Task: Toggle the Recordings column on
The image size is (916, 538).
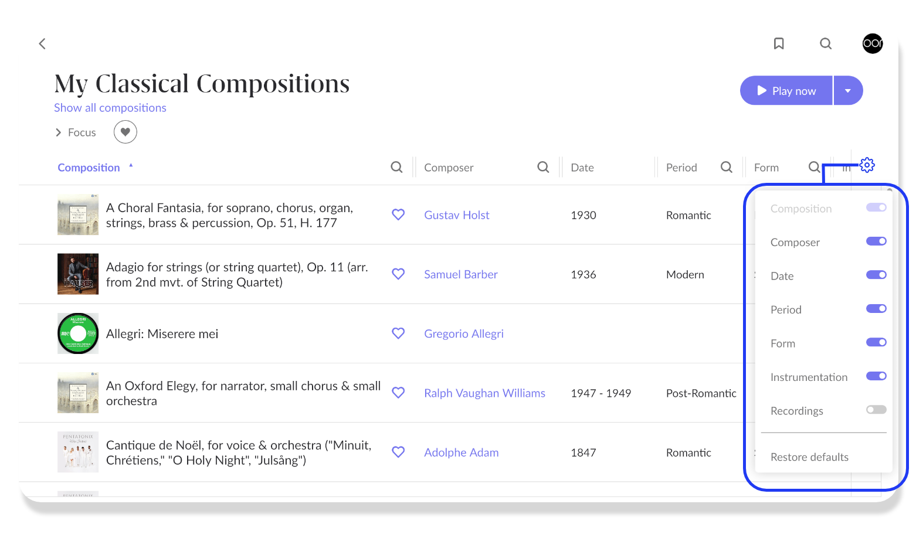Action: click(x=876, y=410)
